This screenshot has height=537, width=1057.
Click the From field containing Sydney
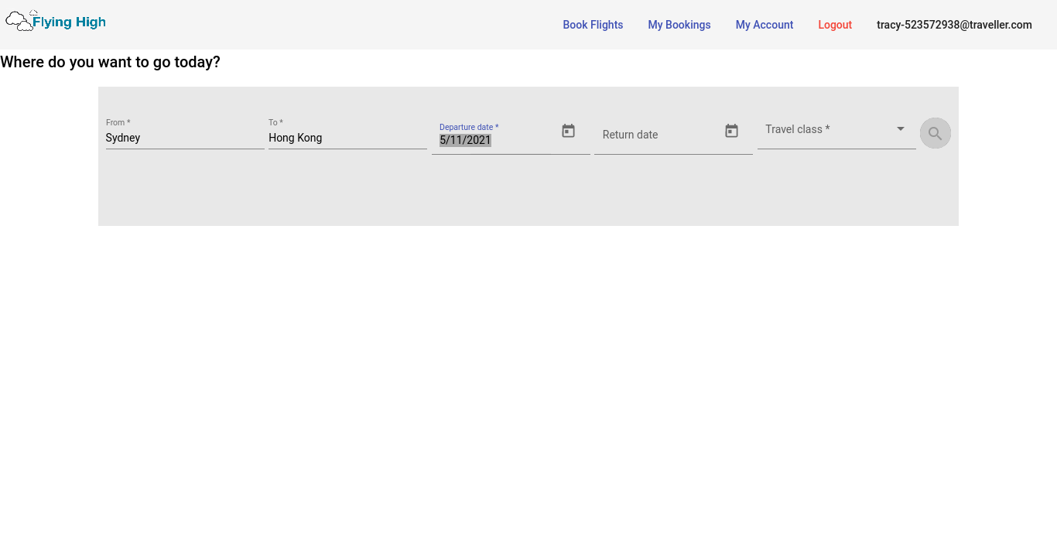pyautogui.click(x=185, y=138)
